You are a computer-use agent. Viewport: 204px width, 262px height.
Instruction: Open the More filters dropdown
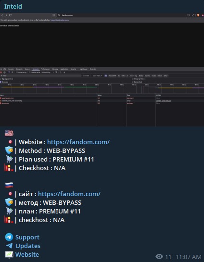[97, 75]
